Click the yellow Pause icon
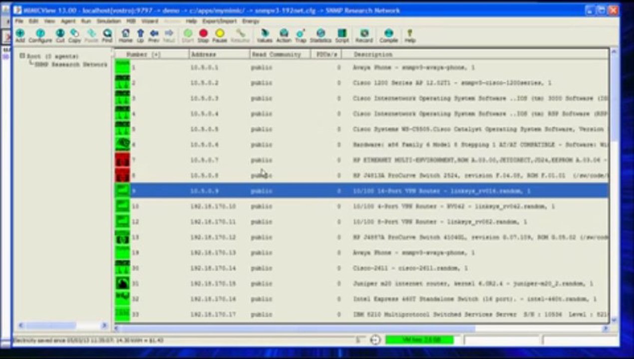This screenshot has height=359, width=634. tap(220, 35)
